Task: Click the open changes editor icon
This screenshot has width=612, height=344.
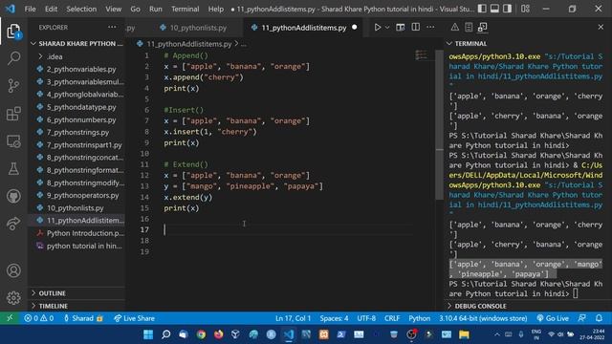Action: [x=400, y=28]
